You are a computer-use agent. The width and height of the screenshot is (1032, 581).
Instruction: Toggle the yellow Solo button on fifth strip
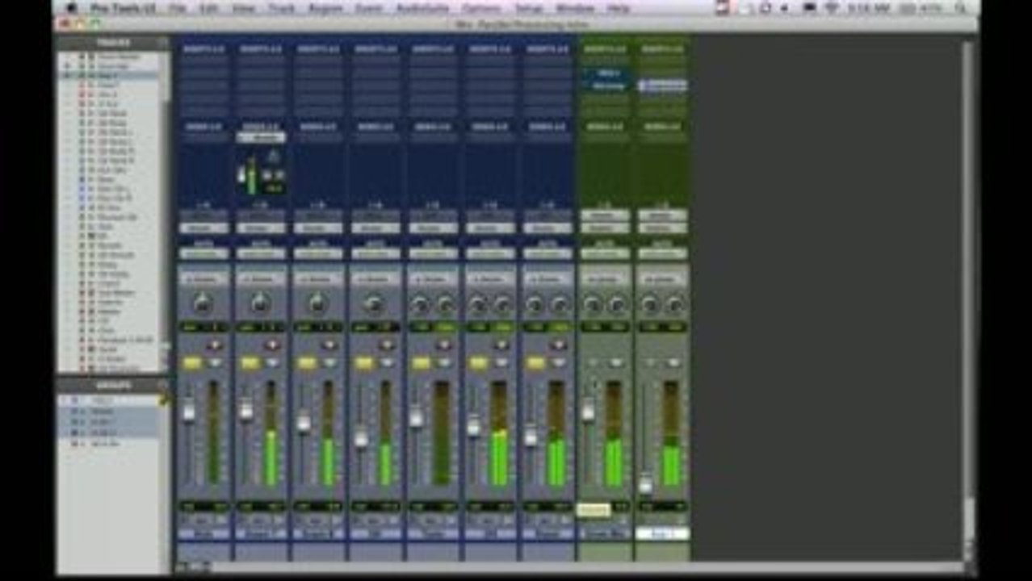coord(422,364)
